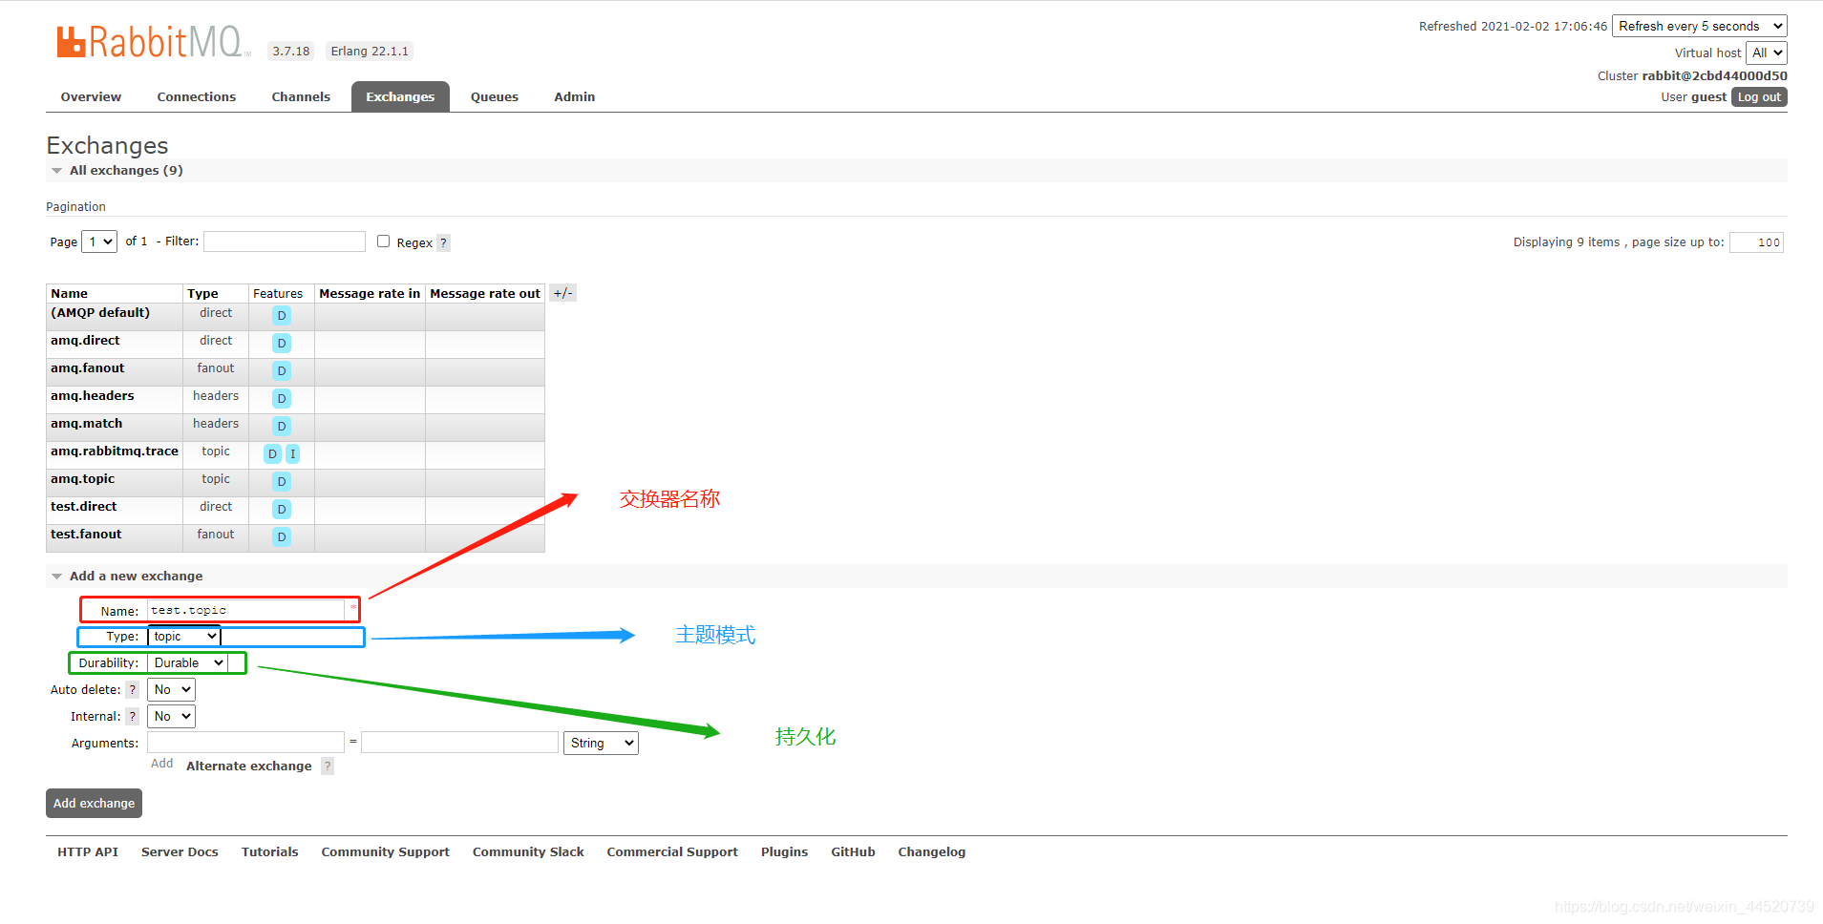Sort by the Name column header
This screenshot has width=1823, height=924.
click(x=70, y=294)
